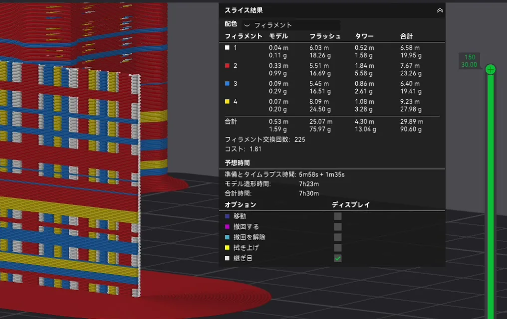This screenshot has width=507, height=319.
Task: Click the green plus handle on layer slider
Action: click(x=491, y=69)
